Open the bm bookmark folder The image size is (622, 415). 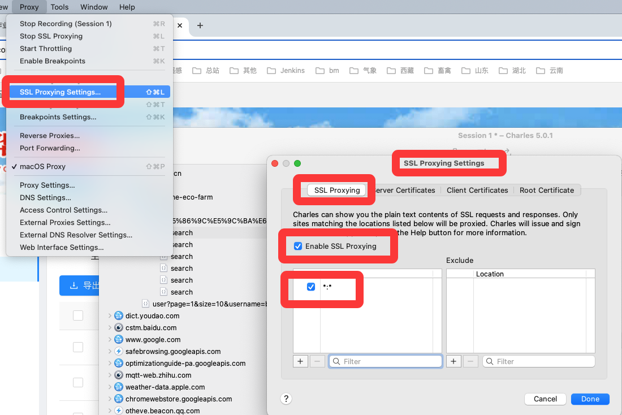(x=327, y=71)
